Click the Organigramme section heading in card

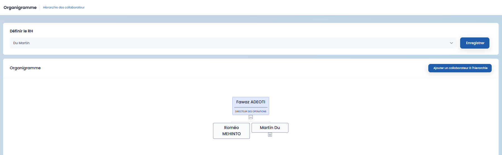(25, 68)
